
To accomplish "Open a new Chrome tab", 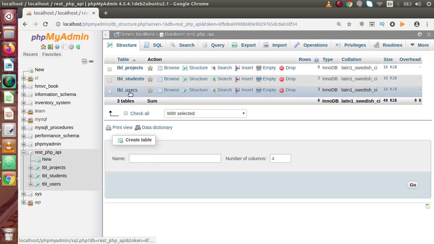I will [x=106, y=13].
